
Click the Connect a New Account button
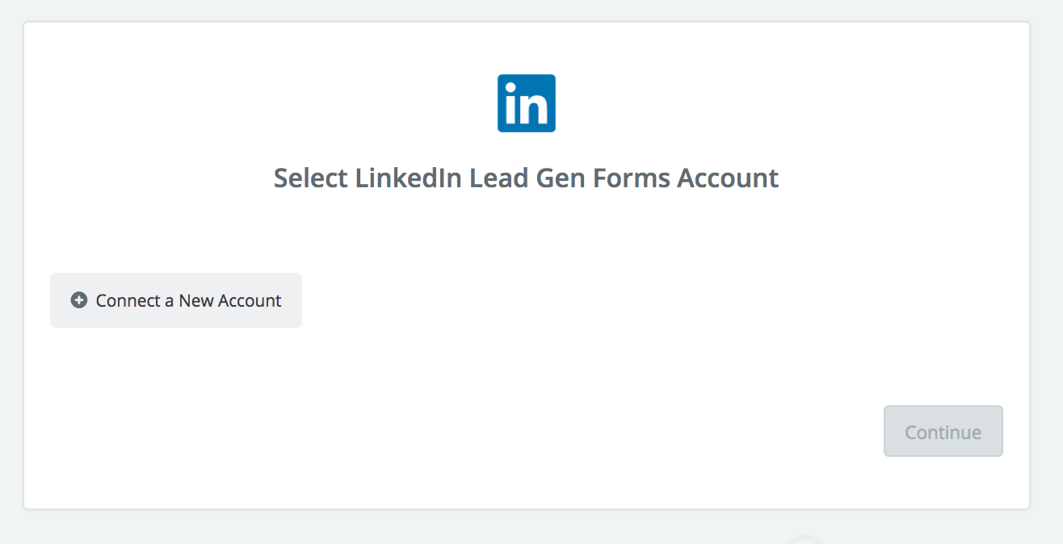[x=176, y=300]
